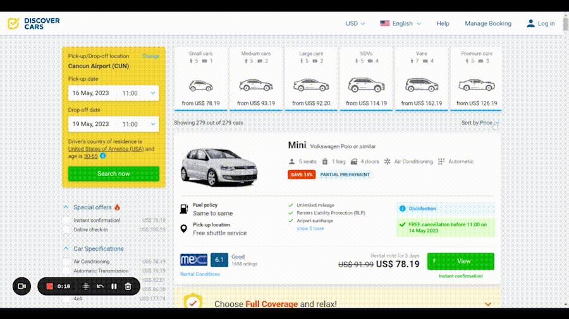This screenshot has height=319, width=569.
Task: Click the US flag language icon
Action: [384, 23]
